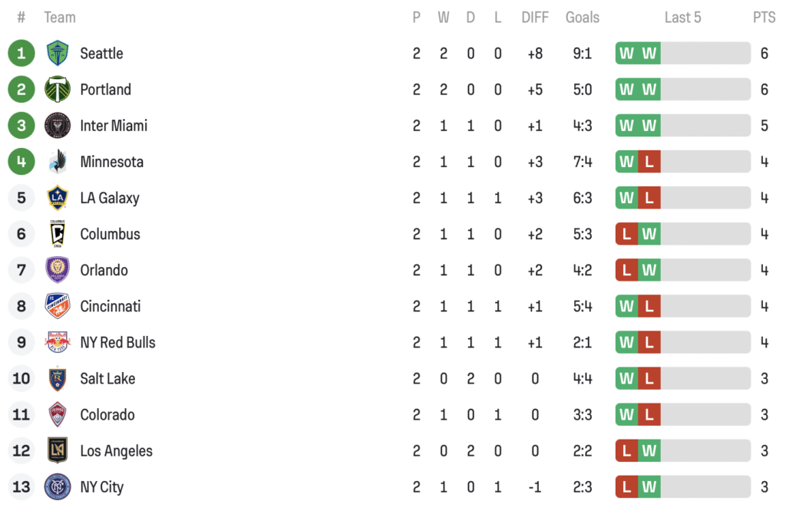Select the green rank 1 position badge

tap(21, 53)
